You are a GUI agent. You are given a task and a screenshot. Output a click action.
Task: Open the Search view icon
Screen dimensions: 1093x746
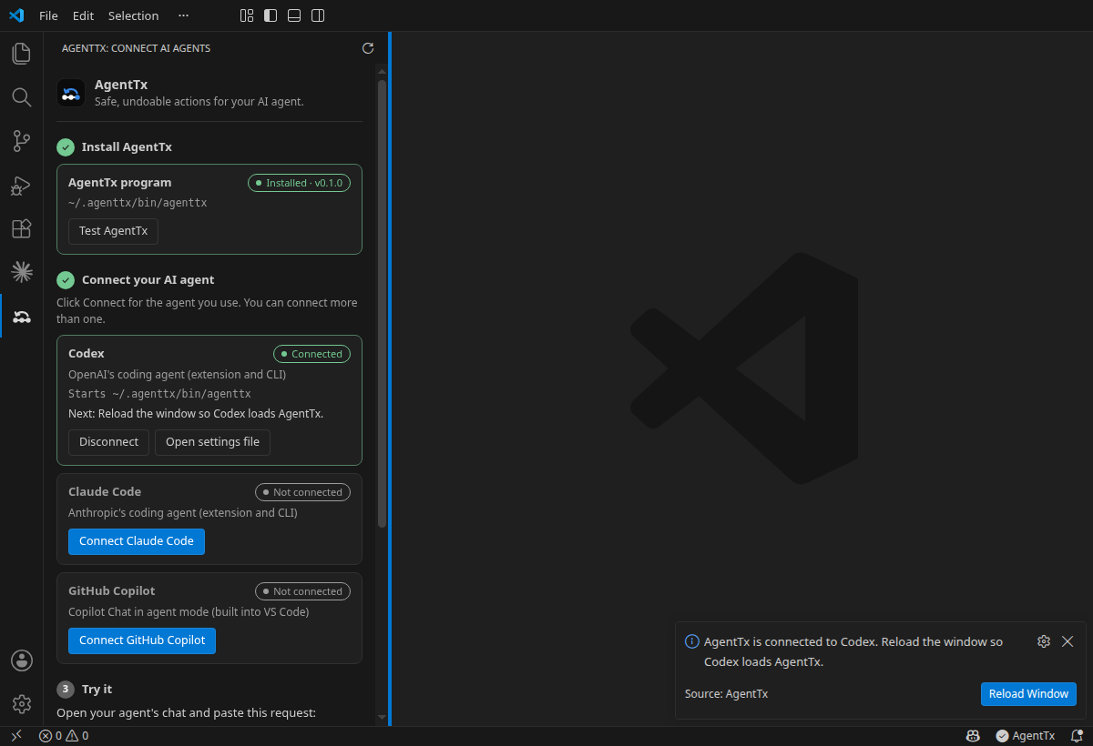[x=21, y=97]
